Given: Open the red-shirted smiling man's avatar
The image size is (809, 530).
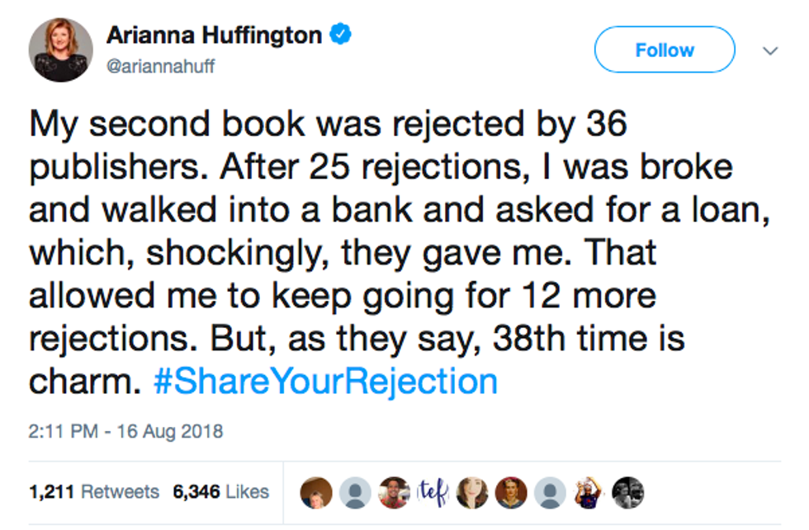Looking at the screenshot, I should tap(395, 493).
